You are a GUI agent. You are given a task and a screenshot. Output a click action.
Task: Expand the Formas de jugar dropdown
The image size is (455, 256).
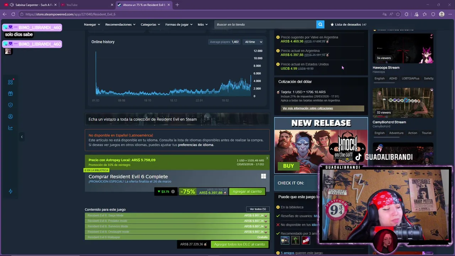(179, 25)
